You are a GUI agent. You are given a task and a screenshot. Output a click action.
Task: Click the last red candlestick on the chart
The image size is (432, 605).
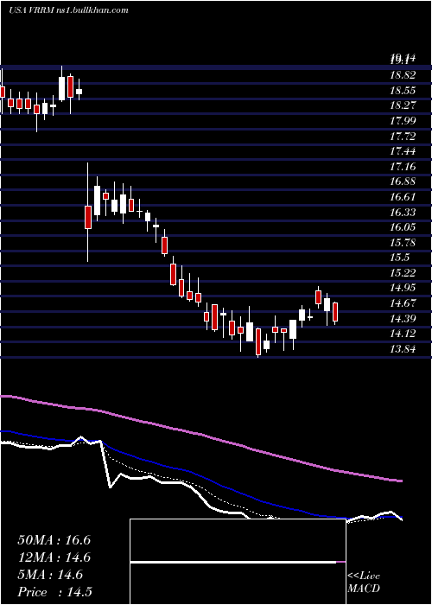click(335, 312)
